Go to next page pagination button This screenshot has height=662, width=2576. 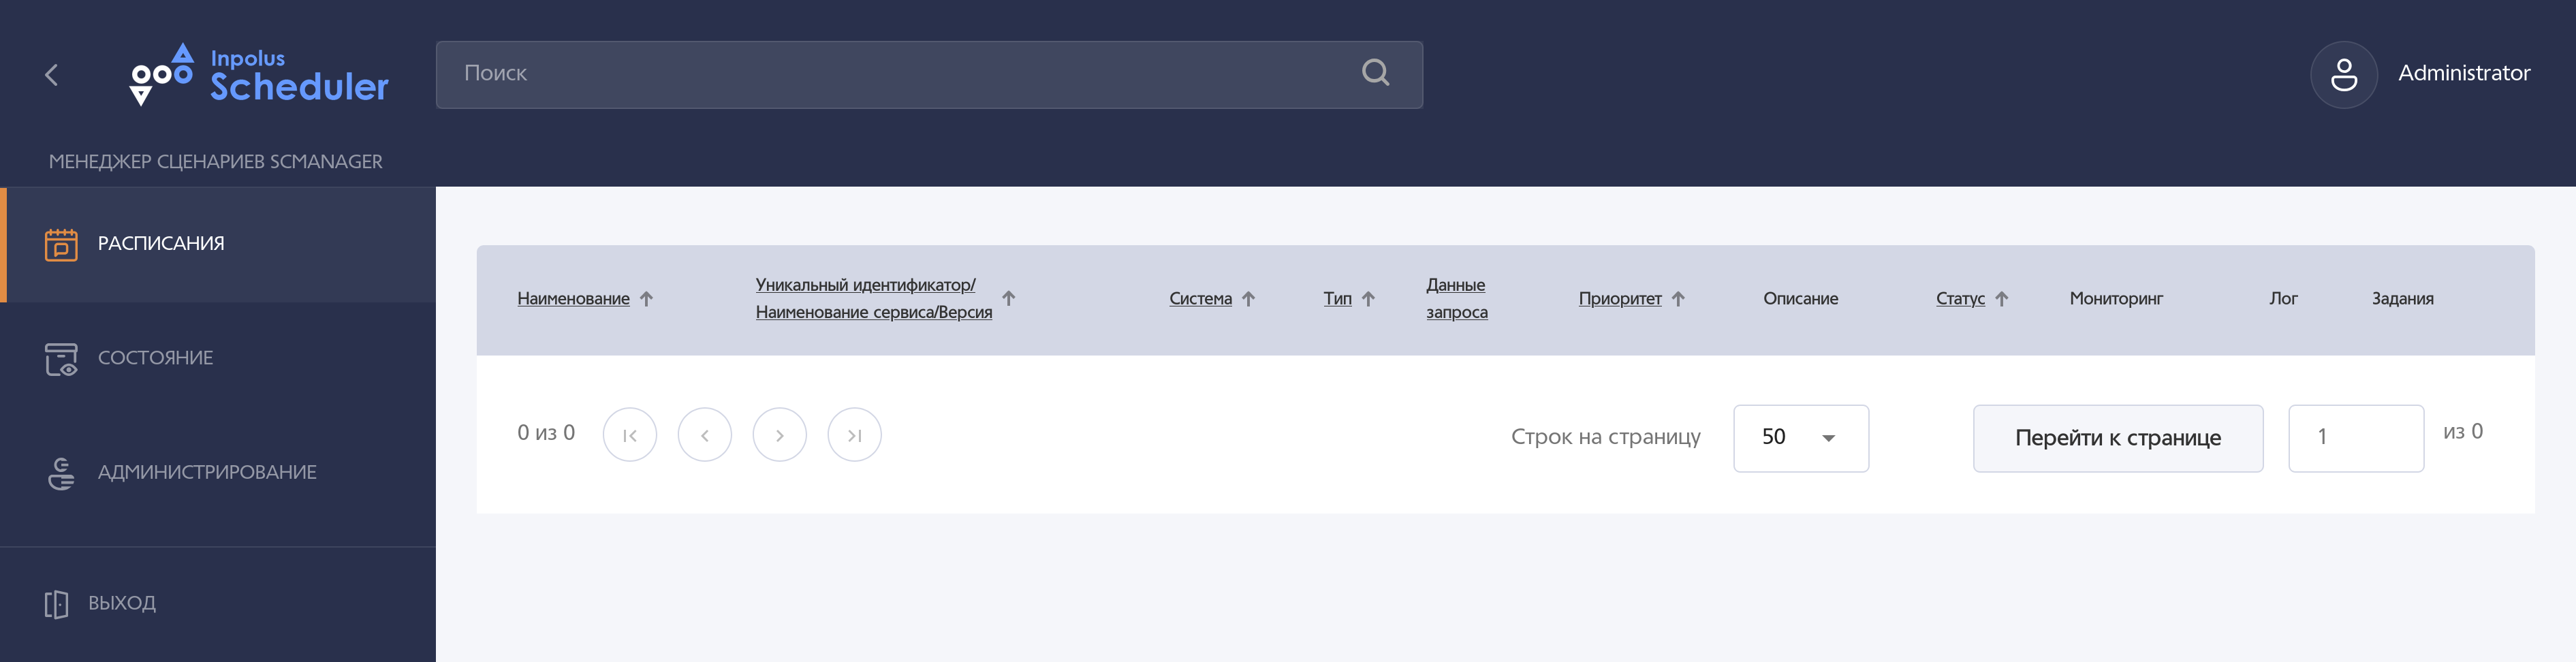779,435
